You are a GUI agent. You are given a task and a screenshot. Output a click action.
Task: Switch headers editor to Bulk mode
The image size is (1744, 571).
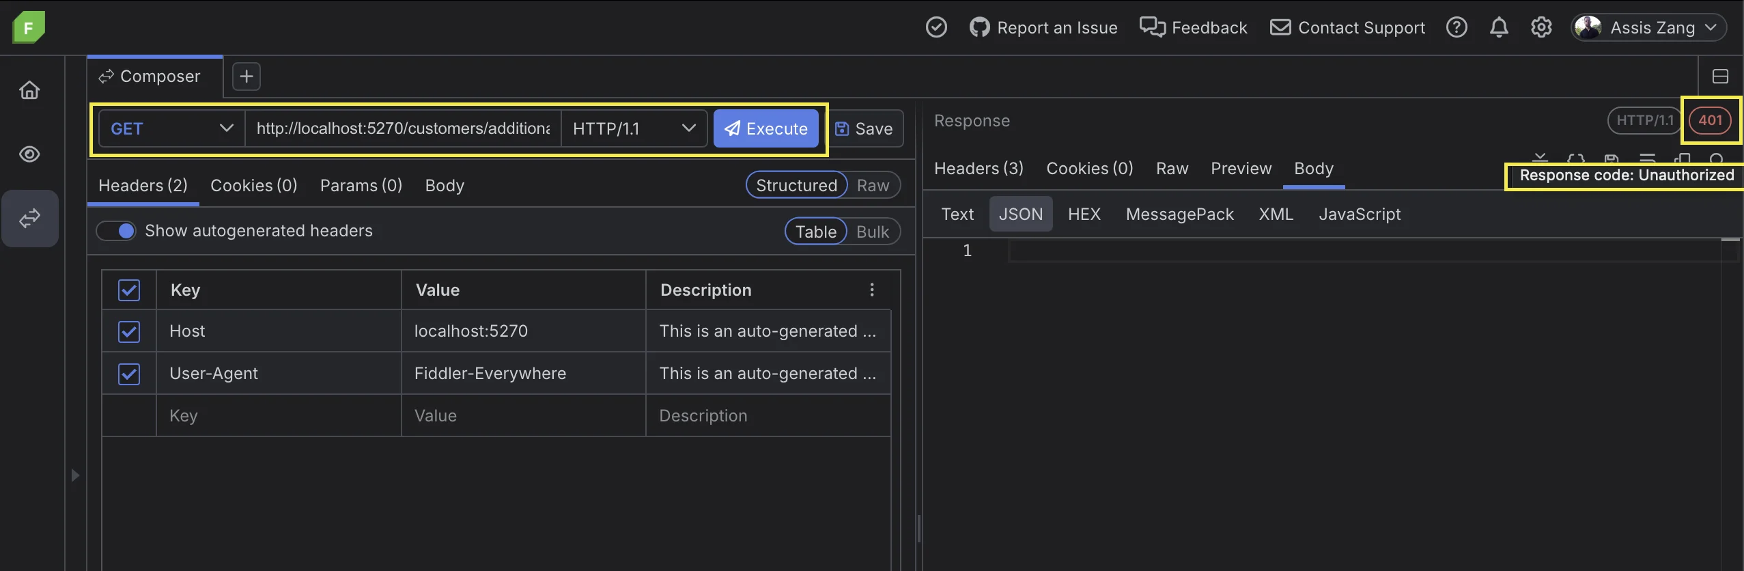[x=873, y=232]
